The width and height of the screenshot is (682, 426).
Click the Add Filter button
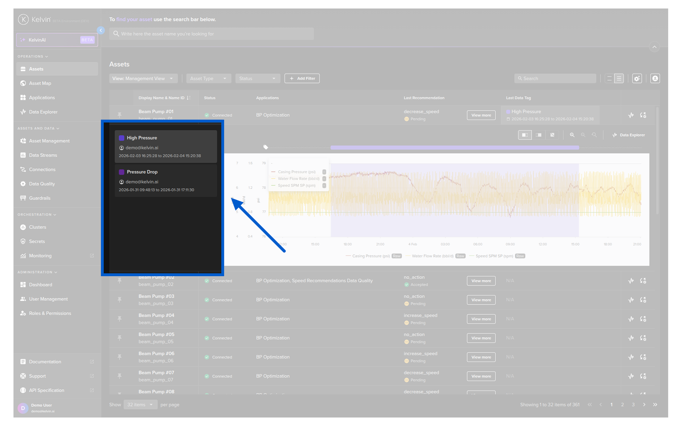pos(302,78)
